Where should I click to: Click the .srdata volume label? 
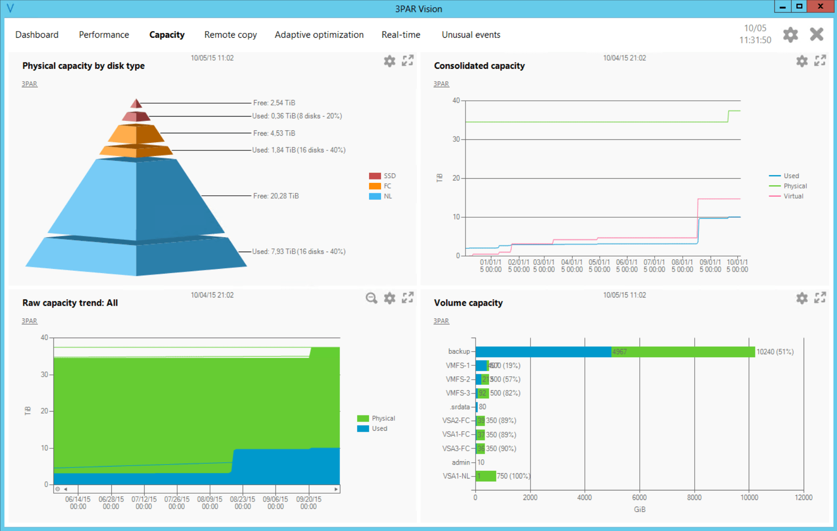pyautogui.click(x=459, y=407)
